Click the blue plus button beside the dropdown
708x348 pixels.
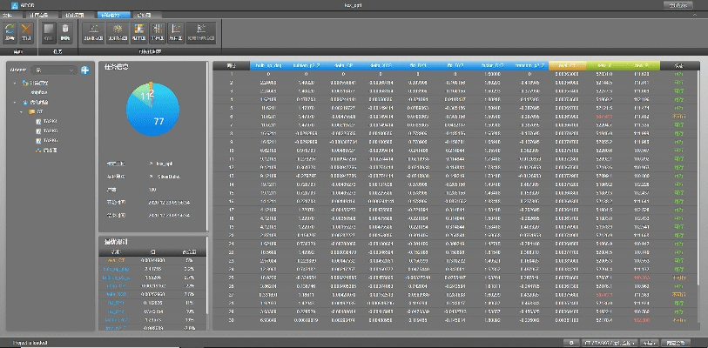(x=84, y=70)
